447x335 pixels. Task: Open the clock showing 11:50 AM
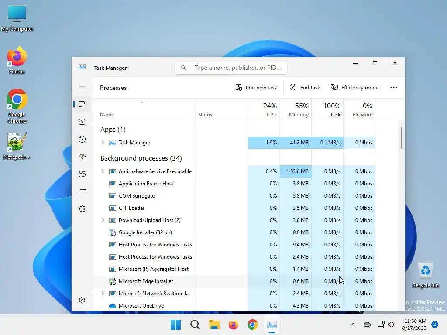pyautogui.click(x=414, y=325)
